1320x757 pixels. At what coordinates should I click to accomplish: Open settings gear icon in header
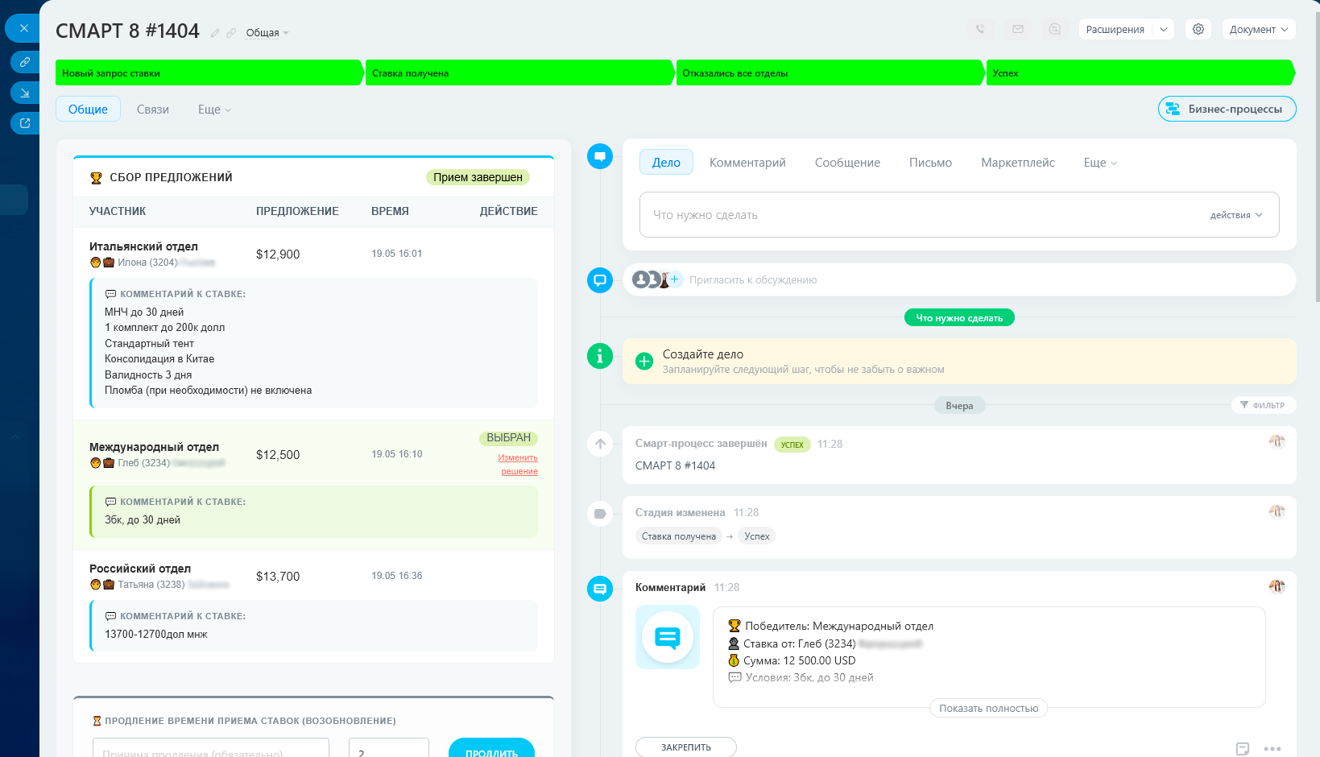tap(1198, 29)
